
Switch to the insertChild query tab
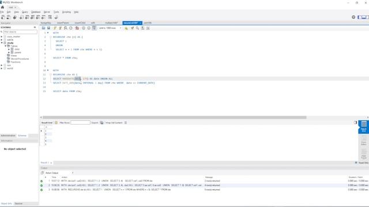80,23
